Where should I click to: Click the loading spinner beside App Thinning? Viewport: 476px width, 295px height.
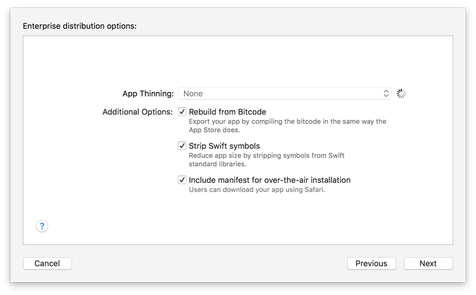coord(401,93)
